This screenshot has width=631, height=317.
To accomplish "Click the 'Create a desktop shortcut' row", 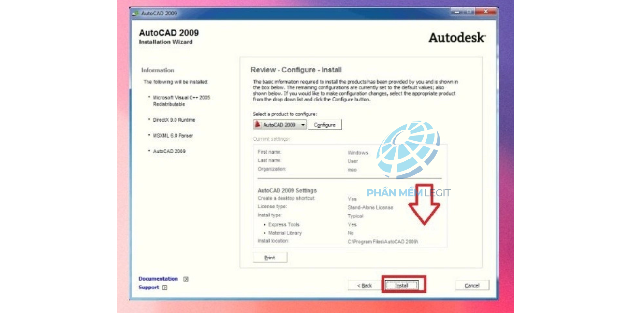I will (x=307, y=199).
